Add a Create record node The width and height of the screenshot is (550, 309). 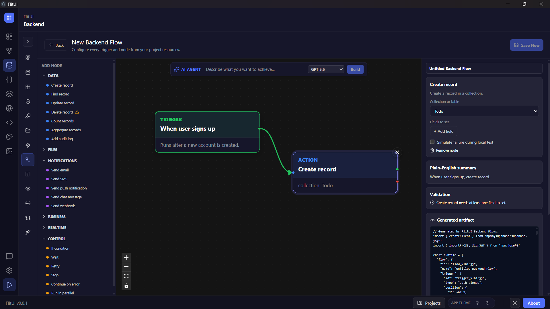pyautogui.click(x=62, y=85)
